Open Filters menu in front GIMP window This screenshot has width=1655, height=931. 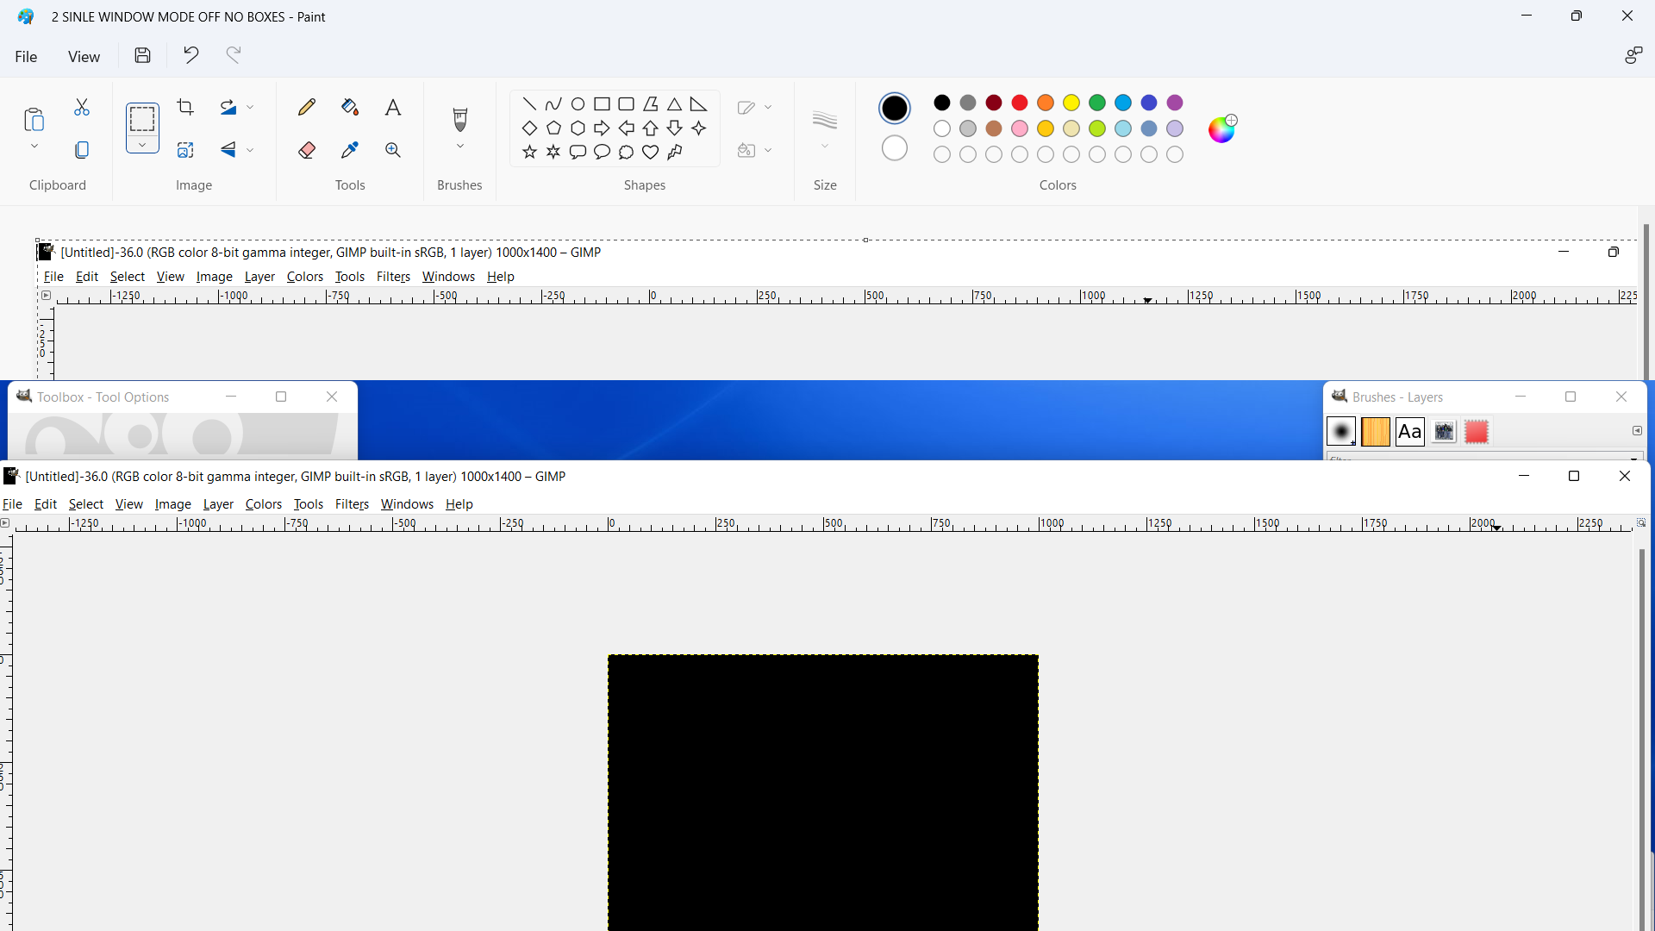pos(352,504)
